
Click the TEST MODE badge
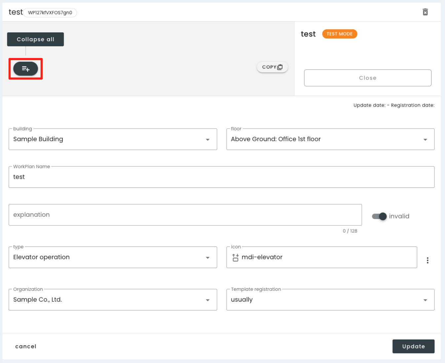pos(340,34)
